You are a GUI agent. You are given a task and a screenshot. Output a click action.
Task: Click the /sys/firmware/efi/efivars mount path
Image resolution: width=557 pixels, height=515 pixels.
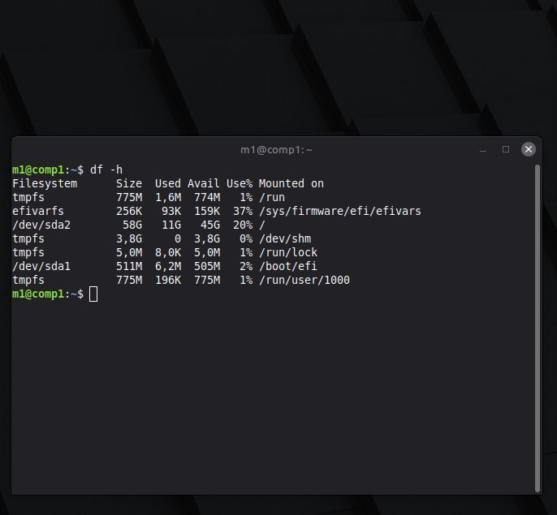(339, 211)
